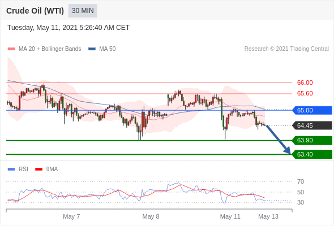Select the 63.40 green target tag
Image resolution: width=334 pixels, height=226 pixels.
312,154
